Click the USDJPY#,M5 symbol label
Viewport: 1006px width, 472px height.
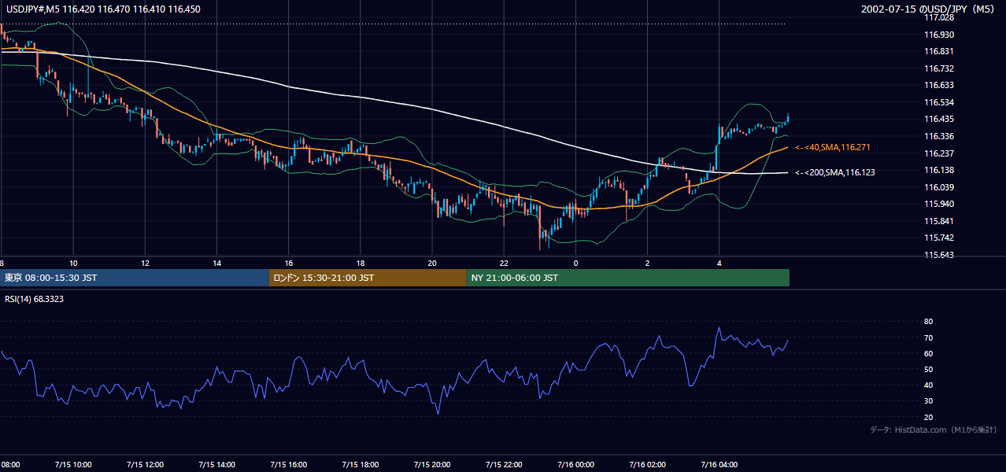pos(32,9)
